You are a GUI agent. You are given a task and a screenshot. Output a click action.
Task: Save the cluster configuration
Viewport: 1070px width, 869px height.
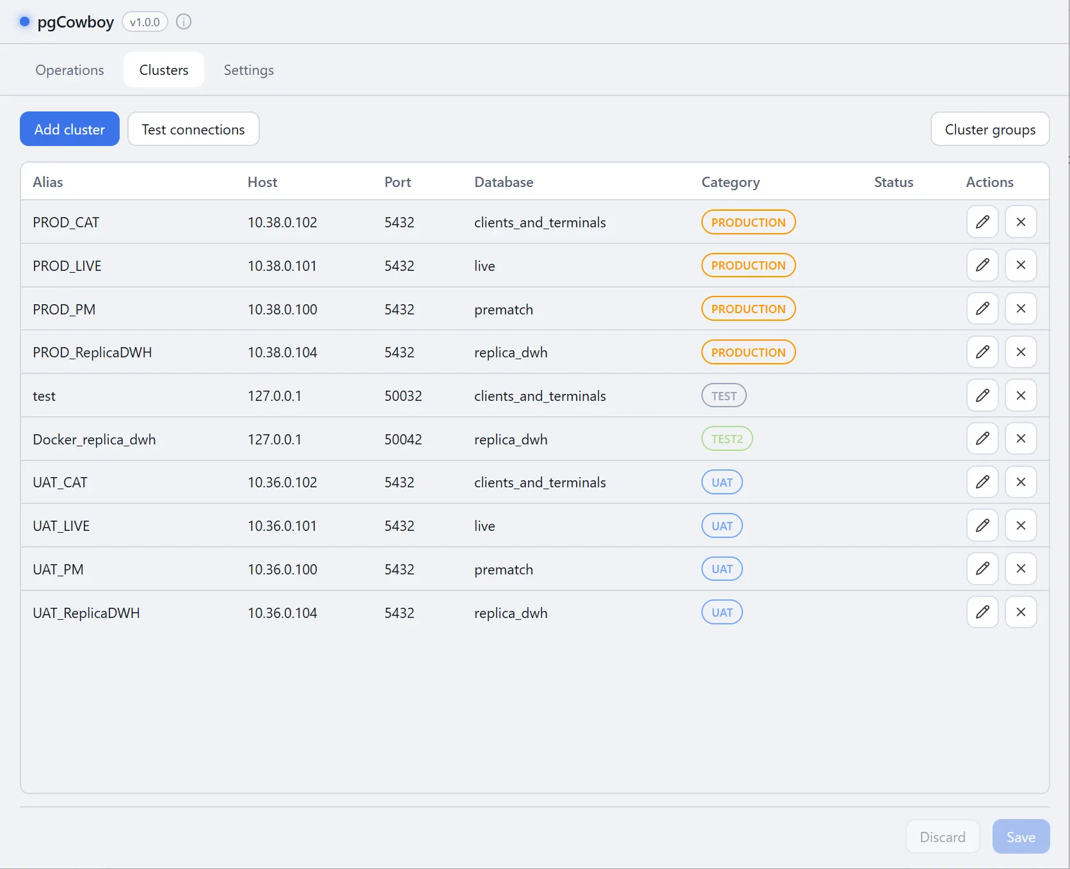(x=1021, y=836)
